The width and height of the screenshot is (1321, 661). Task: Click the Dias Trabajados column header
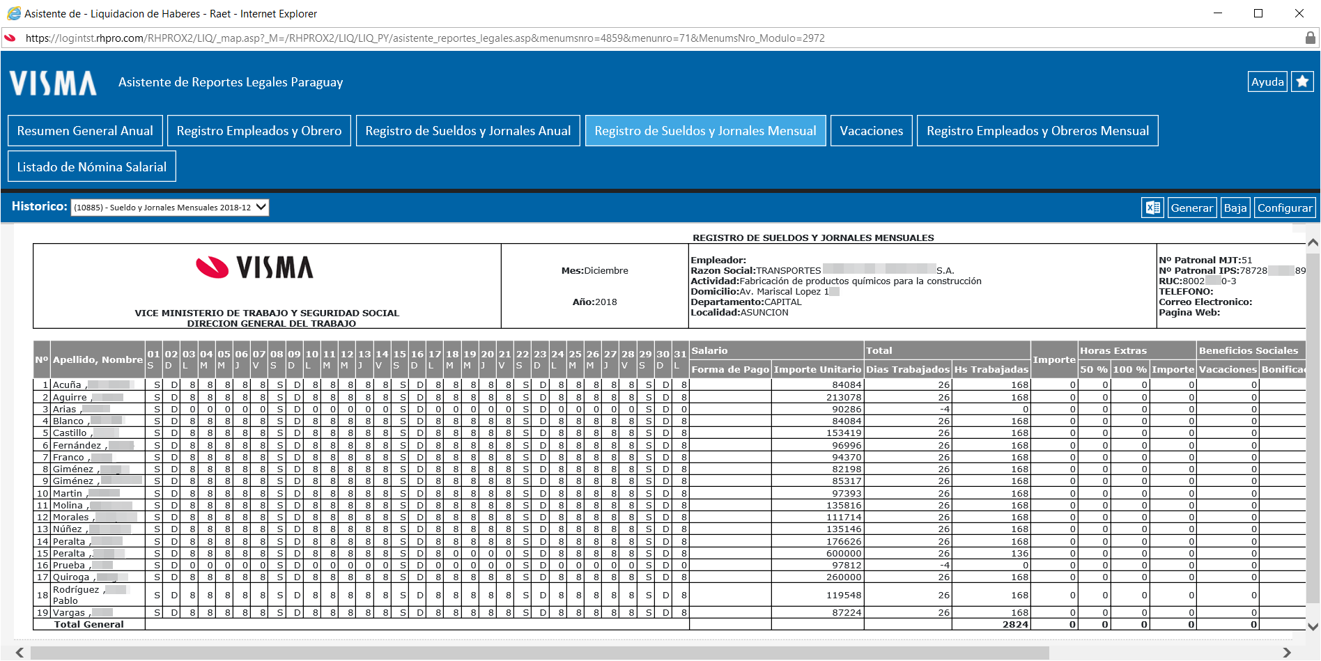908,369
